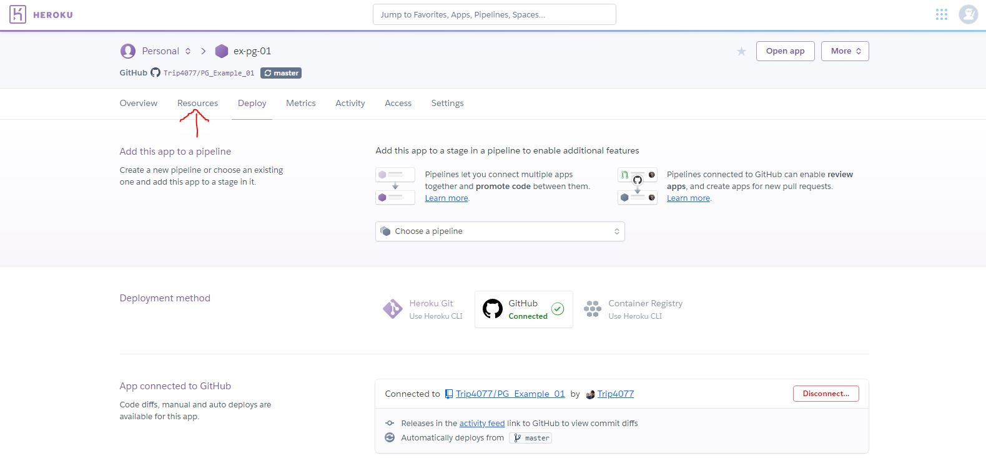Image resolution: width=986 pixels, height=471 pixels.
Task: Click the ex-pg-01 hexagon app icon
Action: pyautogui.click(x=222, y=51)
